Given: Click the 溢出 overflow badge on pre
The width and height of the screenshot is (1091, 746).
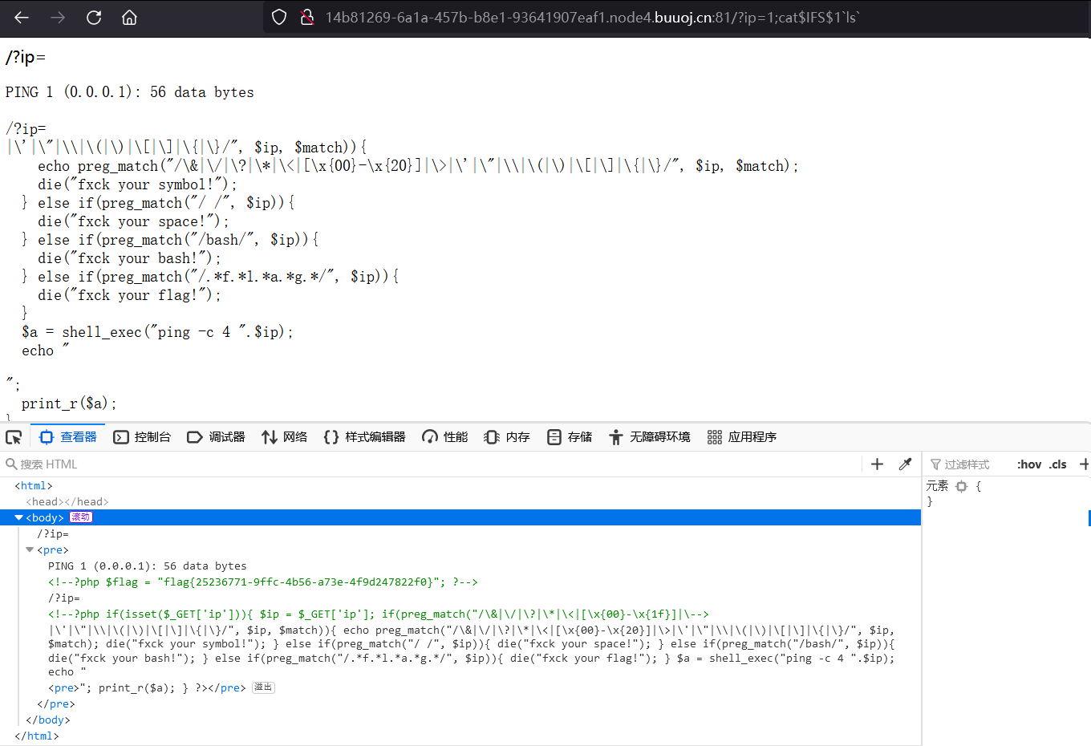Looking at the screenshot, I should 263,687.
